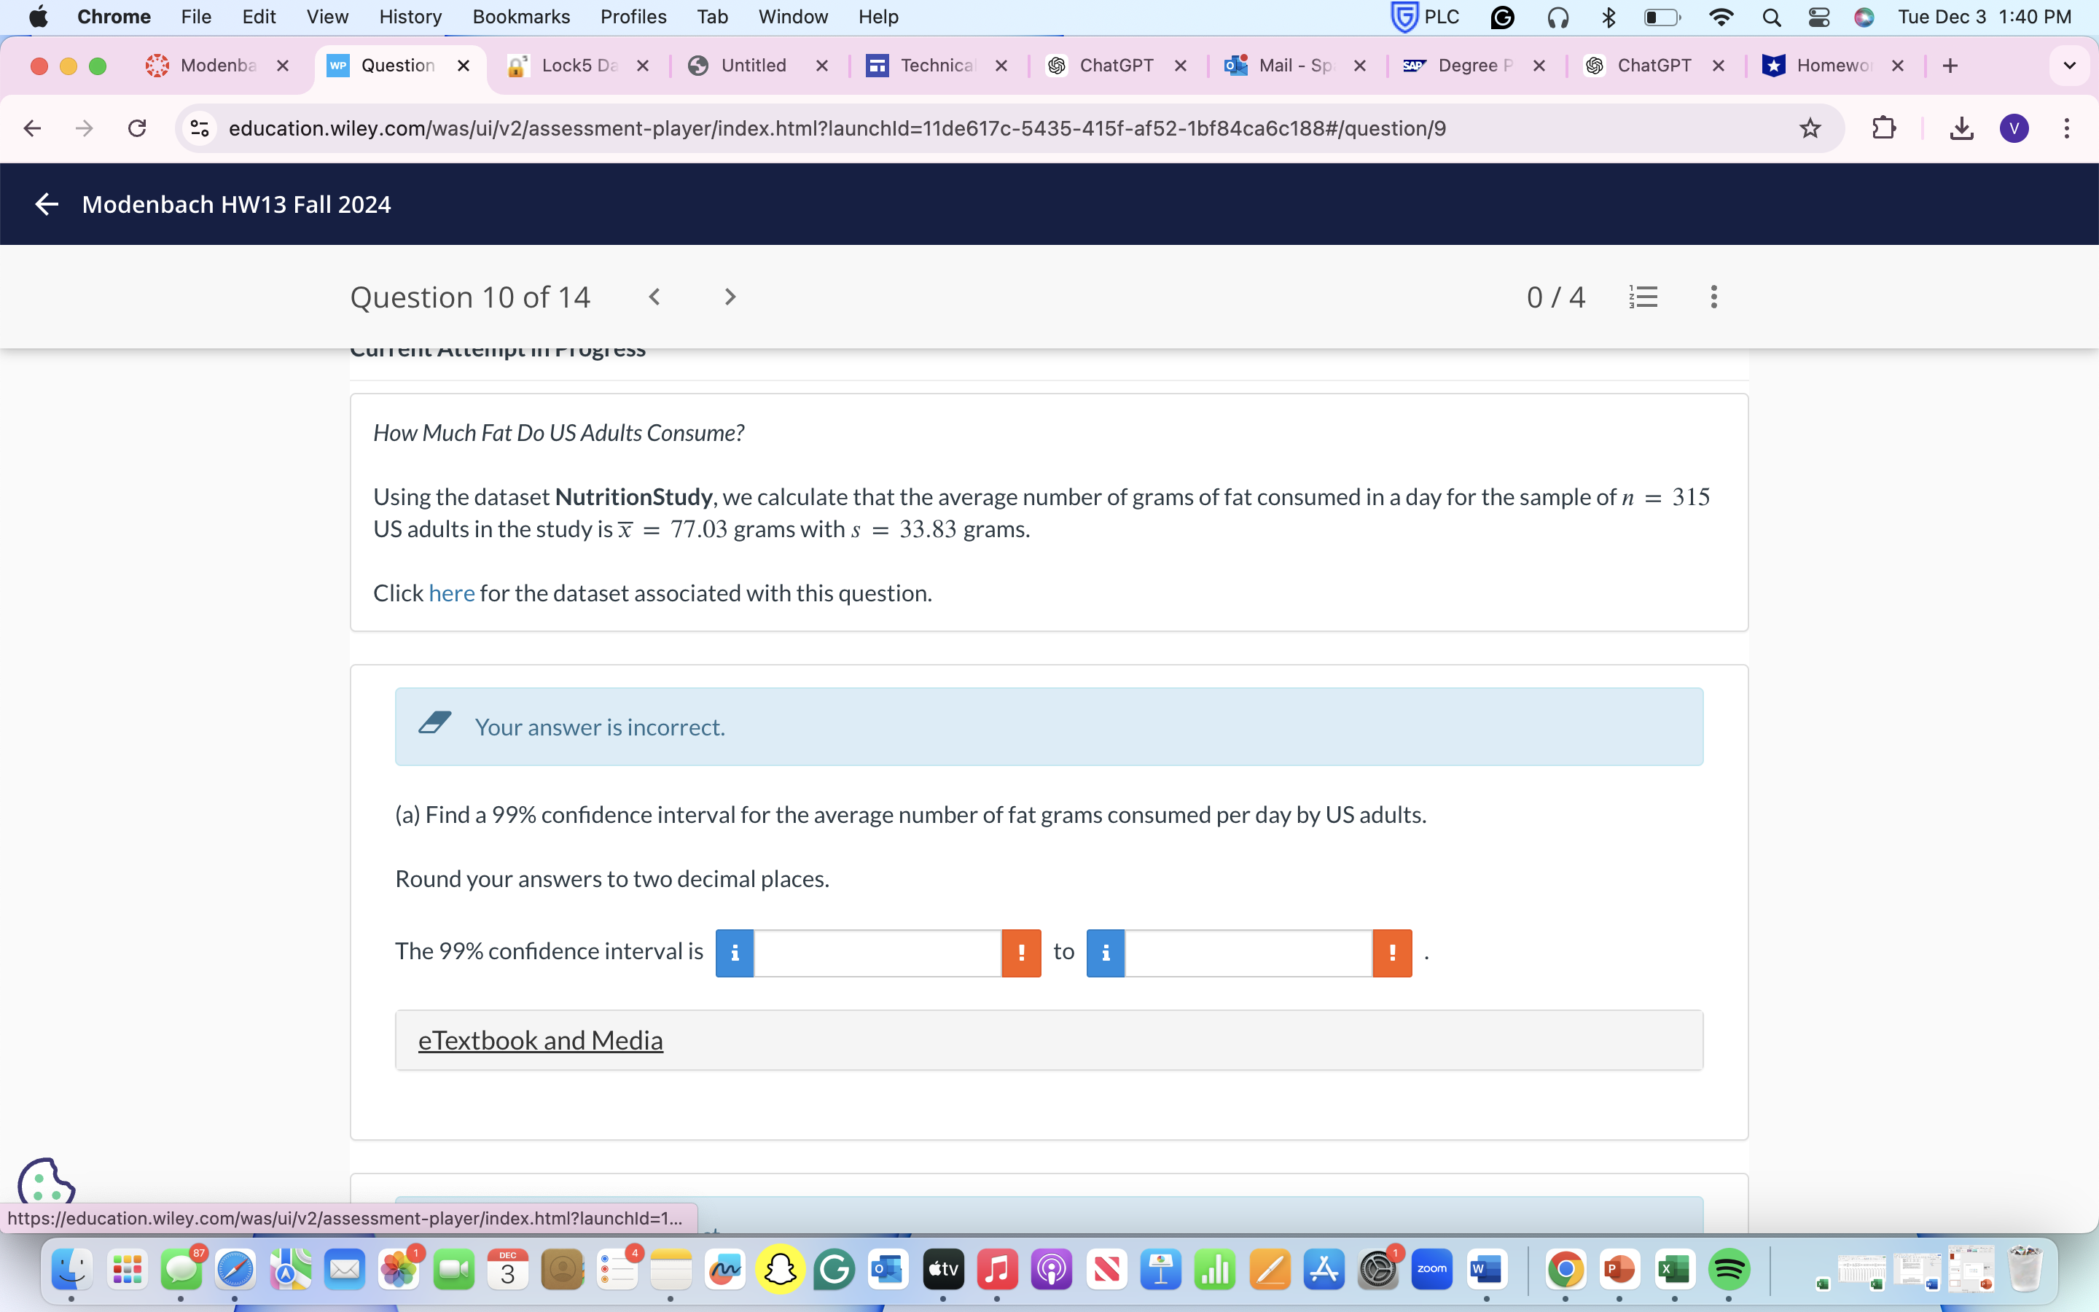This screenshot has width=2099, height=1312.
Task: Click back arrow beside Modenbach HW13 Fall 2024
Action: click(46, 204)
